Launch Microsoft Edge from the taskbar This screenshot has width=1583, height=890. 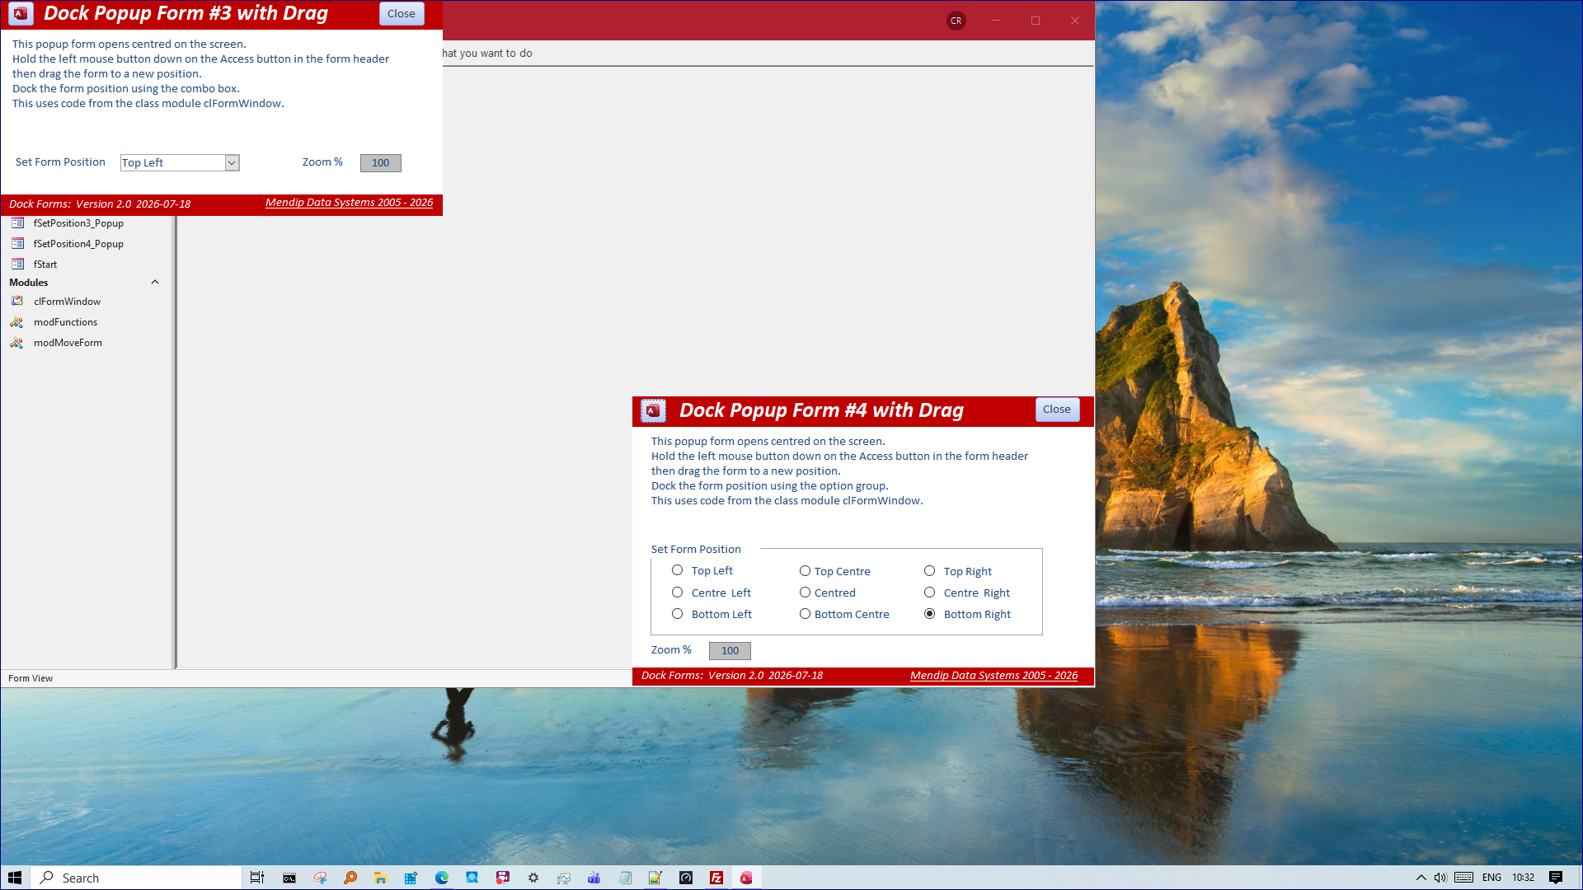click(x=442, y=878)
